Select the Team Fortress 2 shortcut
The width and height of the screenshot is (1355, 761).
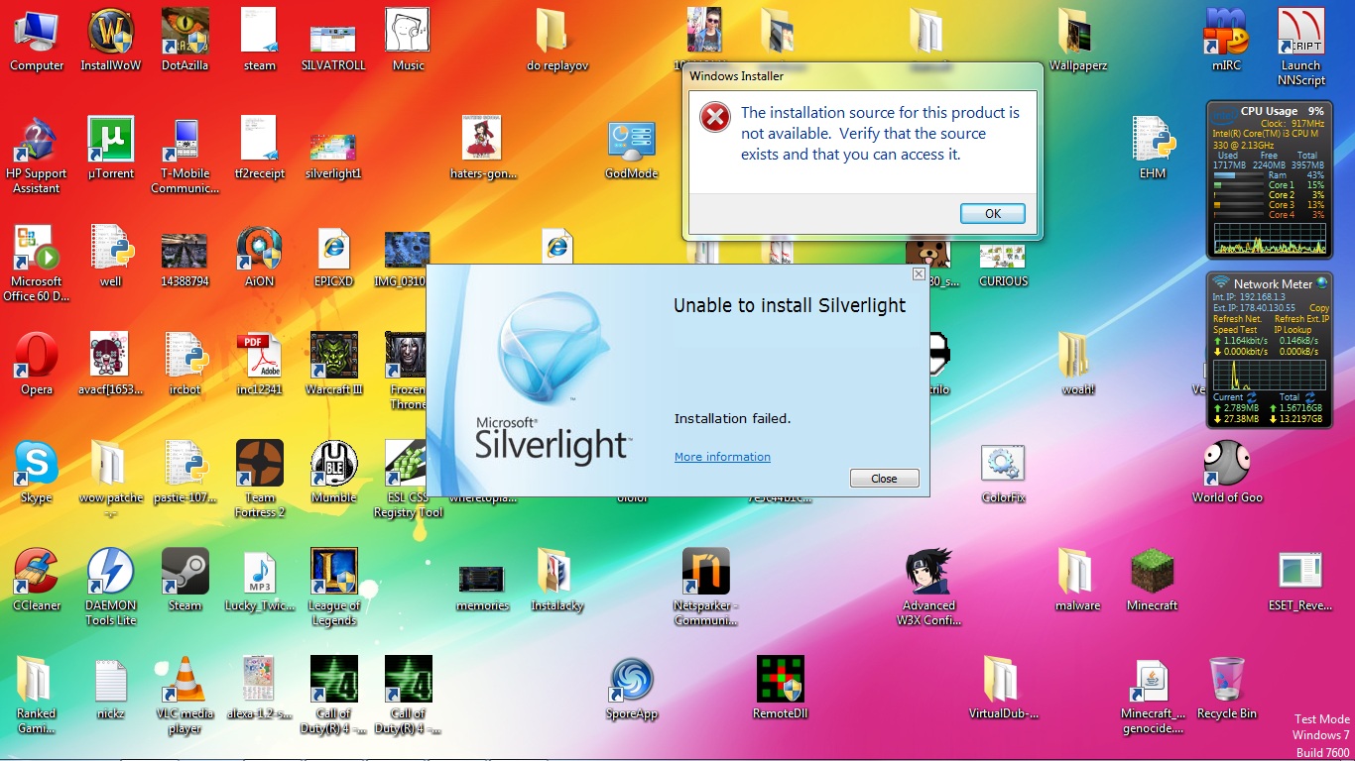coord(260,479)
